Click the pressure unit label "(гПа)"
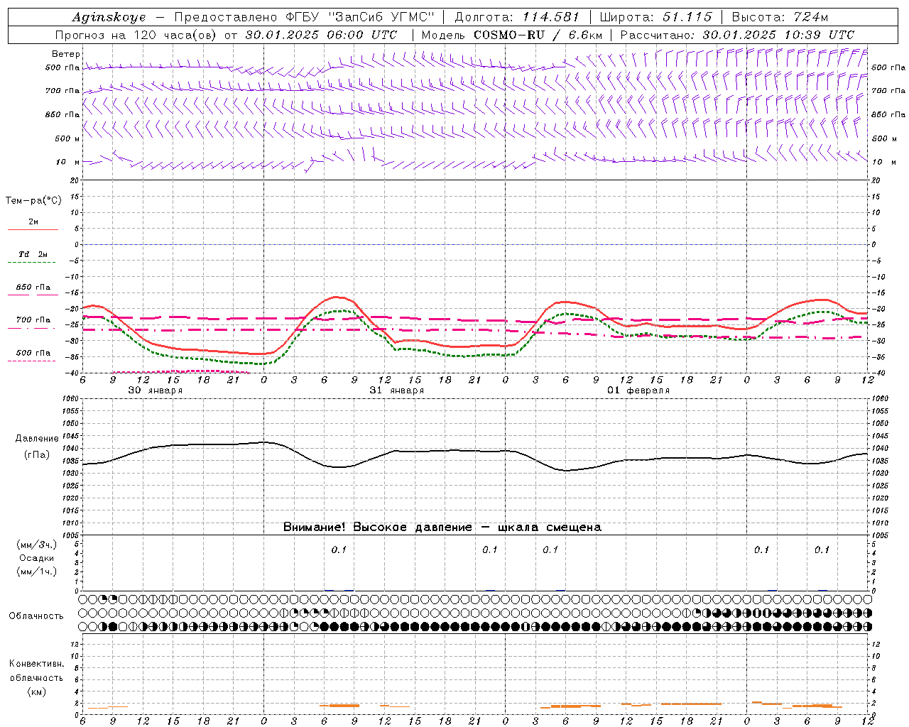The height and width of the screenshot is (727, 909). [37, 454]
